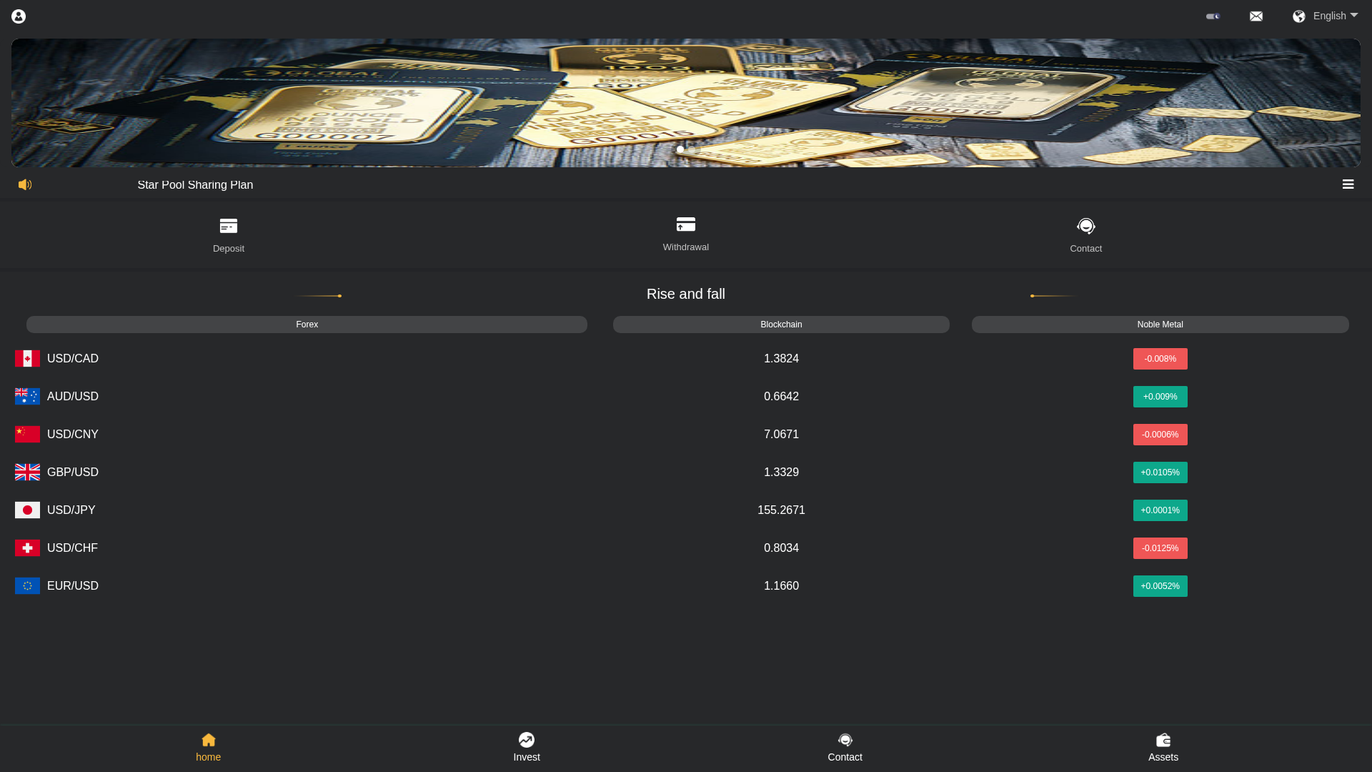Click the speaker announcement icon
Viewport: 1372px width, 772px height.
point(25,184)
